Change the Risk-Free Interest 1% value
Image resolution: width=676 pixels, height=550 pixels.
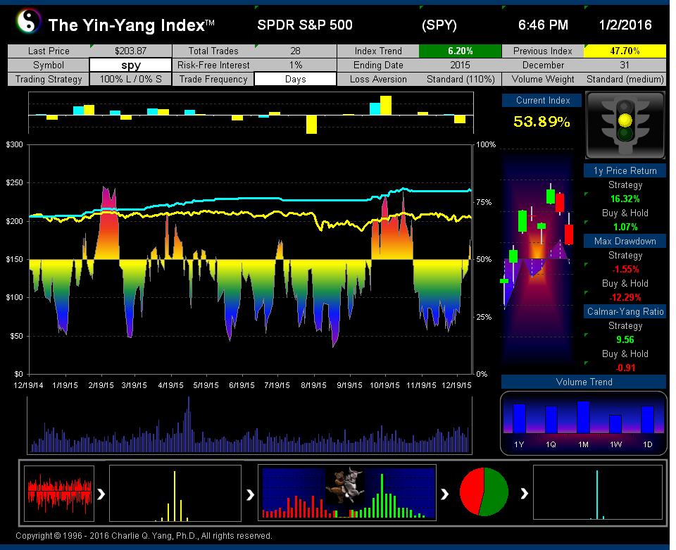295,65
